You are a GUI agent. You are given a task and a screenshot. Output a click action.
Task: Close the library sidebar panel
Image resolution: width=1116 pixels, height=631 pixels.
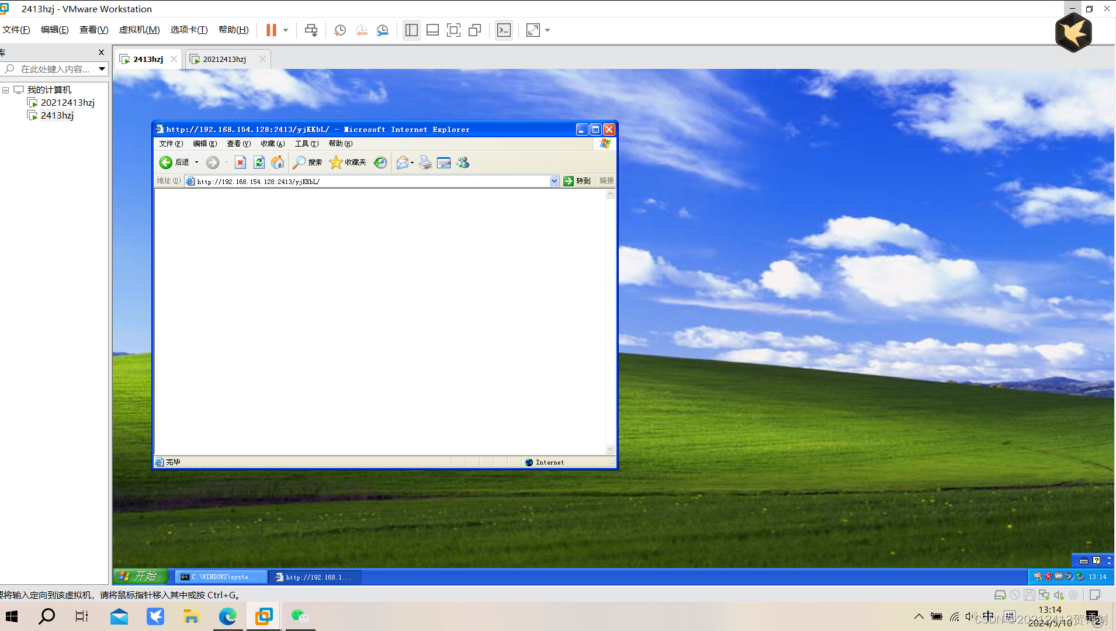101,52
